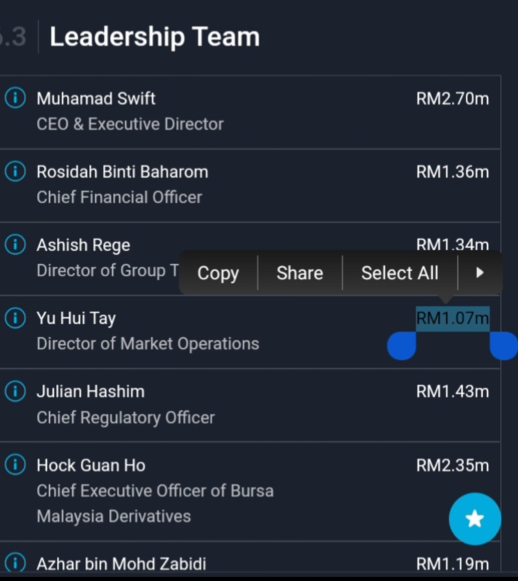
Task: Select Share from the selection popup
Action: (300, 273)
